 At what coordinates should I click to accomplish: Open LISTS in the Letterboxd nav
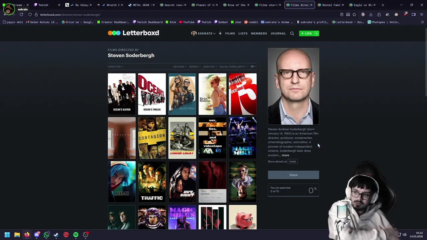coord(243,33)
